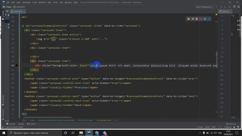The image size is (242, 136).
Task: Open the Terminal tool window
Action: pos(11,124)
